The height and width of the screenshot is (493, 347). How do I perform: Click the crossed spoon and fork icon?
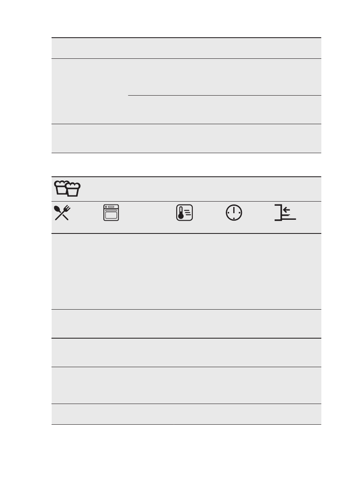tap(62, 213)
